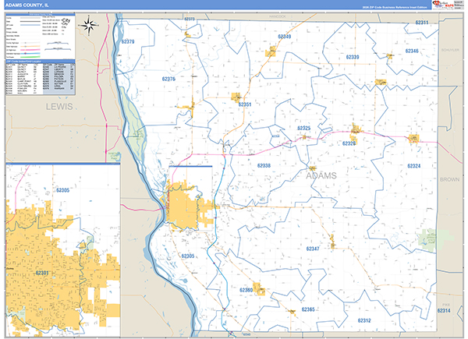This screenshot has width=468, height=339.
Task: Click ZIP label 62305 in inset map
Action: click(62, 190)
